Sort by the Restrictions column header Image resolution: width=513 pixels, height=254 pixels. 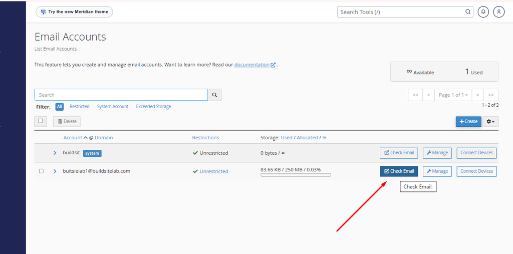[x=205, y=137]
